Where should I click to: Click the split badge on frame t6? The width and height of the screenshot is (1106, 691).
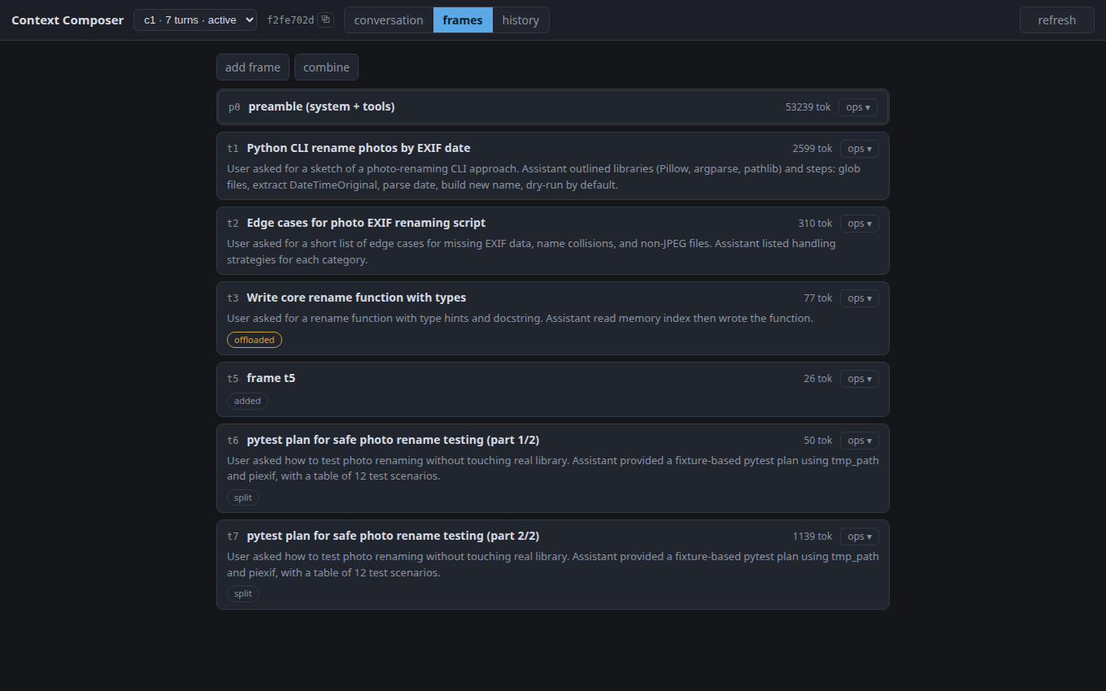(243, 498)
